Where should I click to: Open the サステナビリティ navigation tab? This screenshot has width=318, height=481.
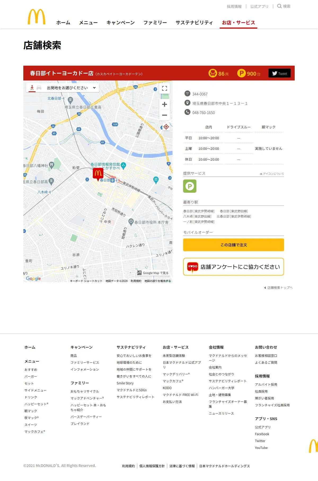(x=194, y=23)
